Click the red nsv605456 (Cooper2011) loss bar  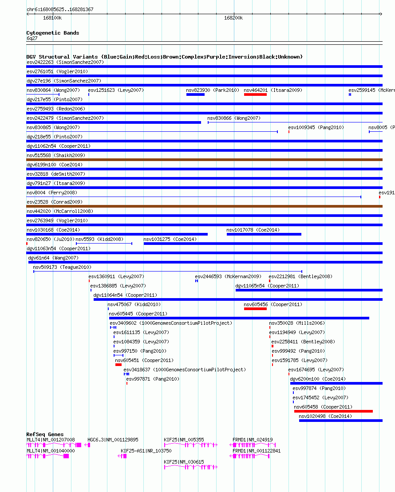pos(255,309)
